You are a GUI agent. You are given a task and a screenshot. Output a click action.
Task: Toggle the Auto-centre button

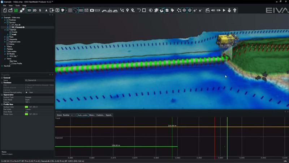pos(82,115)
